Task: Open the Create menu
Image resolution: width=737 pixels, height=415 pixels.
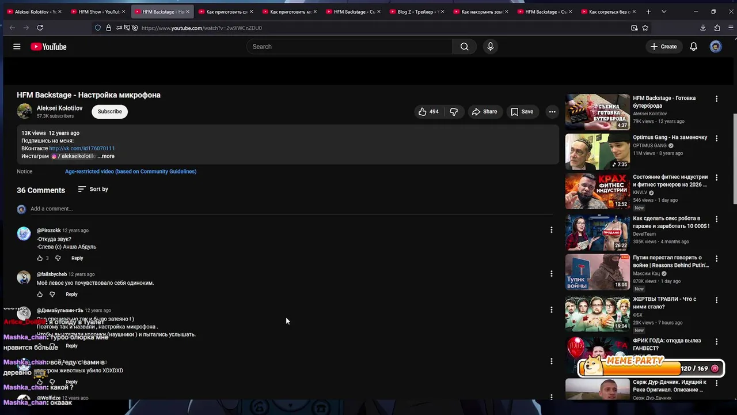Action: coord(663,47)
